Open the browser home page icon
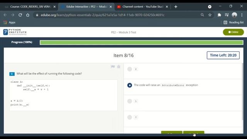Image resolution: width=247 pixels, height=139 pixels. (28, 15)
